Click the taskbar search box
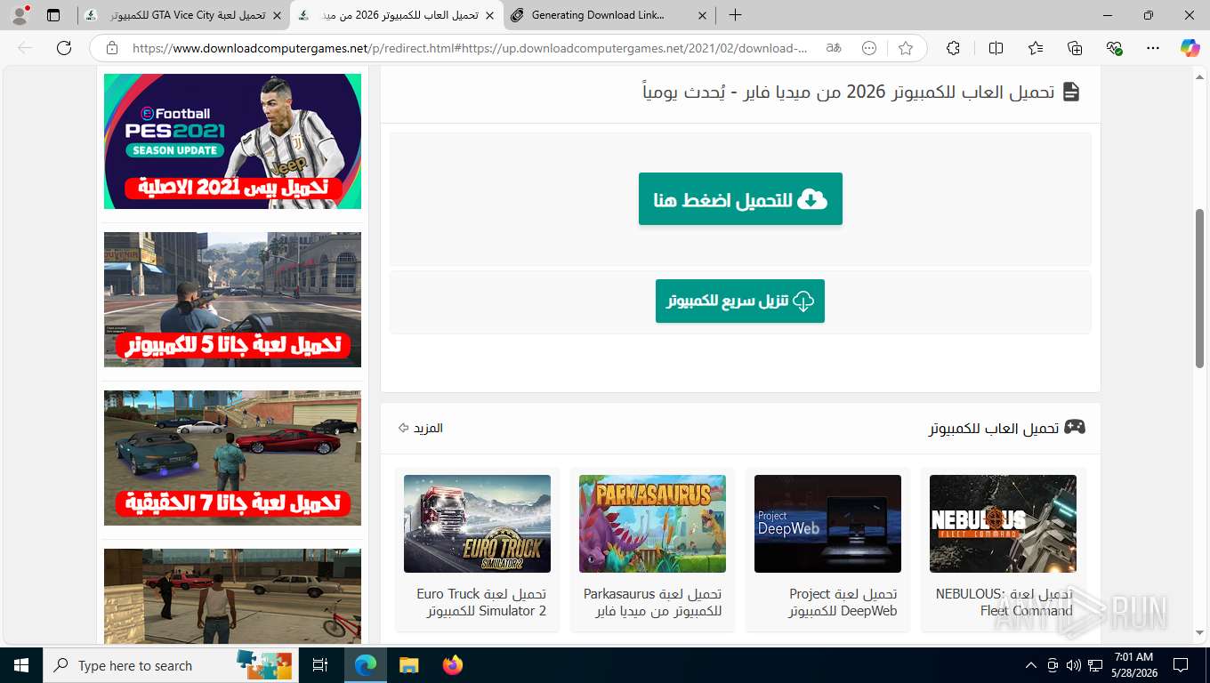 pyautogui.click(x=171, y=665)
